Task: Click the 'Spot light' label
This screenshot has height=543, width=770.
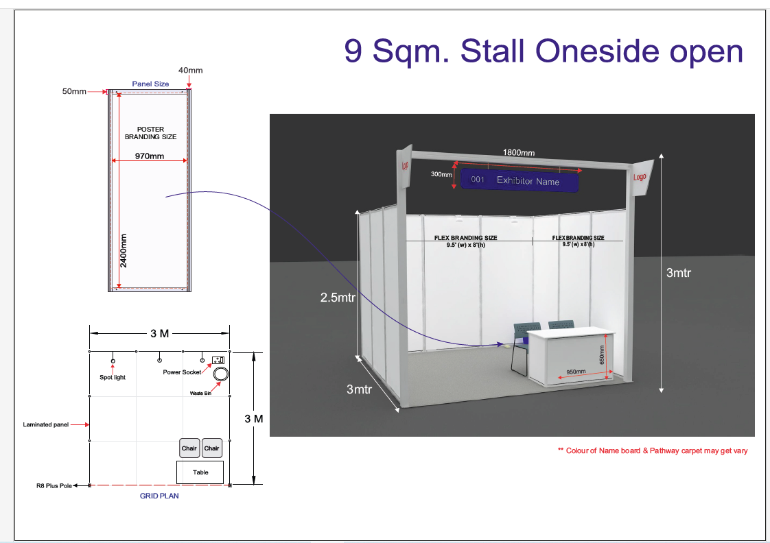Action: (x=113, y=378)
